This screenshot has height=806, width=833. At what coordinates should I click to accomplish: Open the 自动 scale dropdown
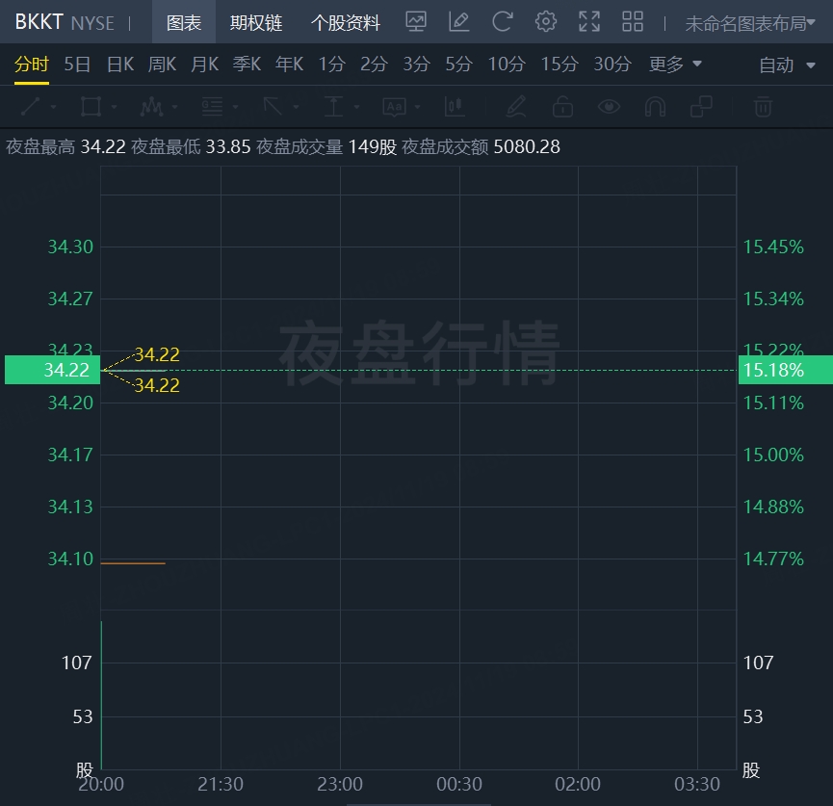(787, 65)
